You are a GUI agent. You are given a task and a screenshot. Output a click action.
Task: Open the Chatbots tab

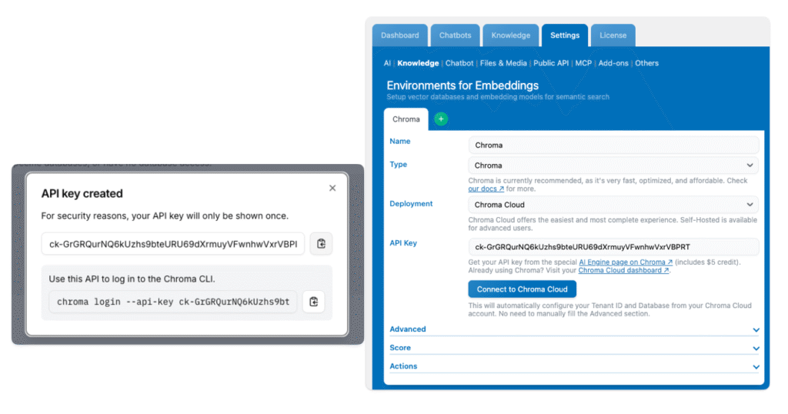click(456, 35)
